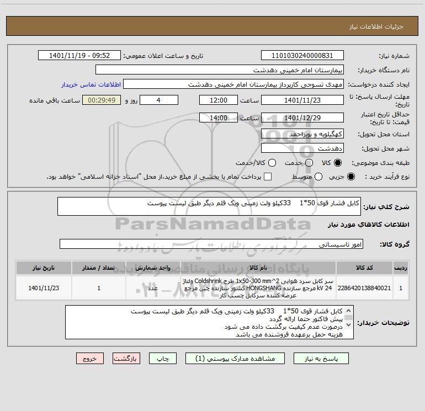Click the price validity date 1401/12/29 field
Screen dimensions: 425x411
click(x=302, y=118)
